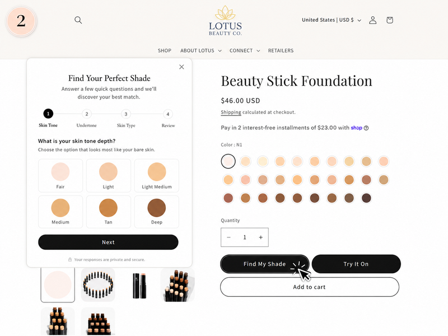
Task: Click the Find My Shade button
Action: 264,264
